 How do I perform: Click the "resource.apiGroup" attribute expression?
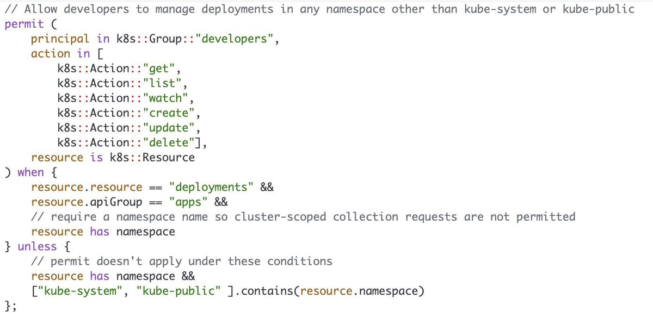[87, 202]
